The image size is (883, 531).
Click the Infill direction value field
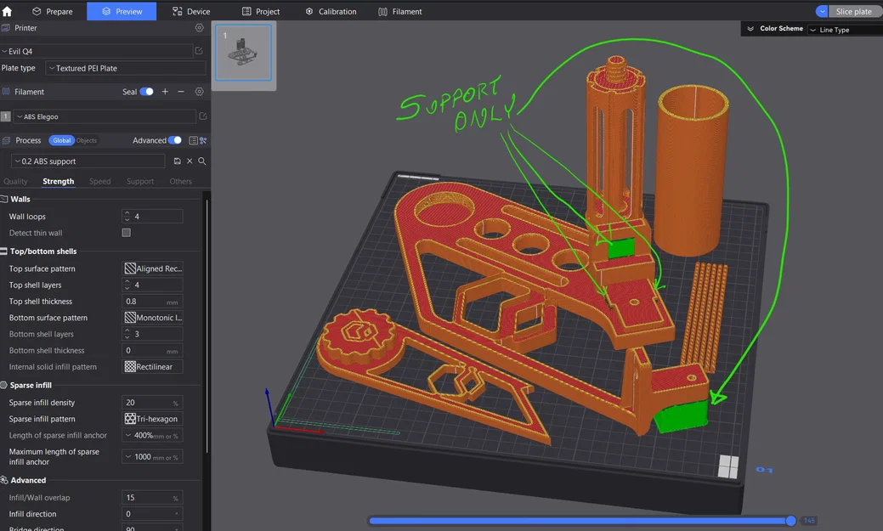[153, 514]
